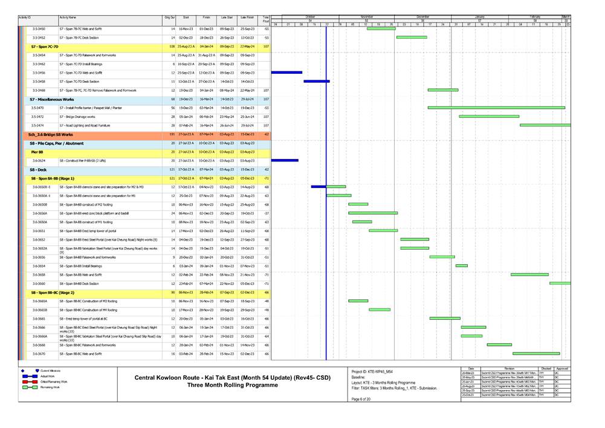Click the Project ID KTE-WP45_M54 text
This screenshot has width=605, height=428.
point(374,371)
